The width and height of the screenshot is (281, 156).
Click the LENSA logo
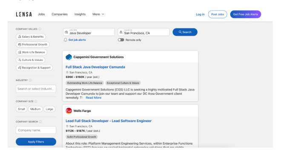(x=24, y=14)
